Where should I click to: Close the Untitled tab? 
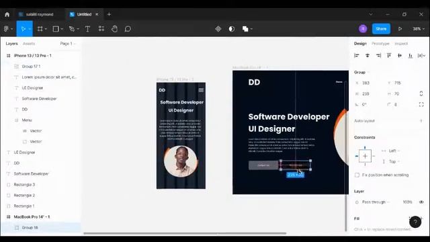pyautogui.click(x=97, y=14)
